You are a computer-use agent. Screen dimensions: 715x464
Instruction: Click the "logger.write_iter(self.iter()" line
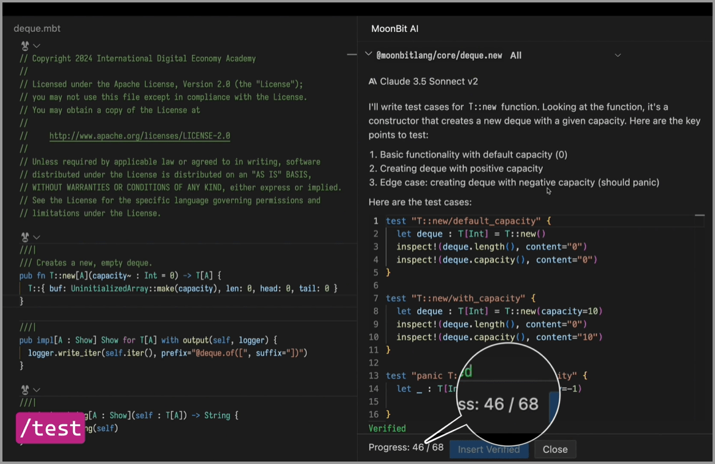[x=167, y=353]
